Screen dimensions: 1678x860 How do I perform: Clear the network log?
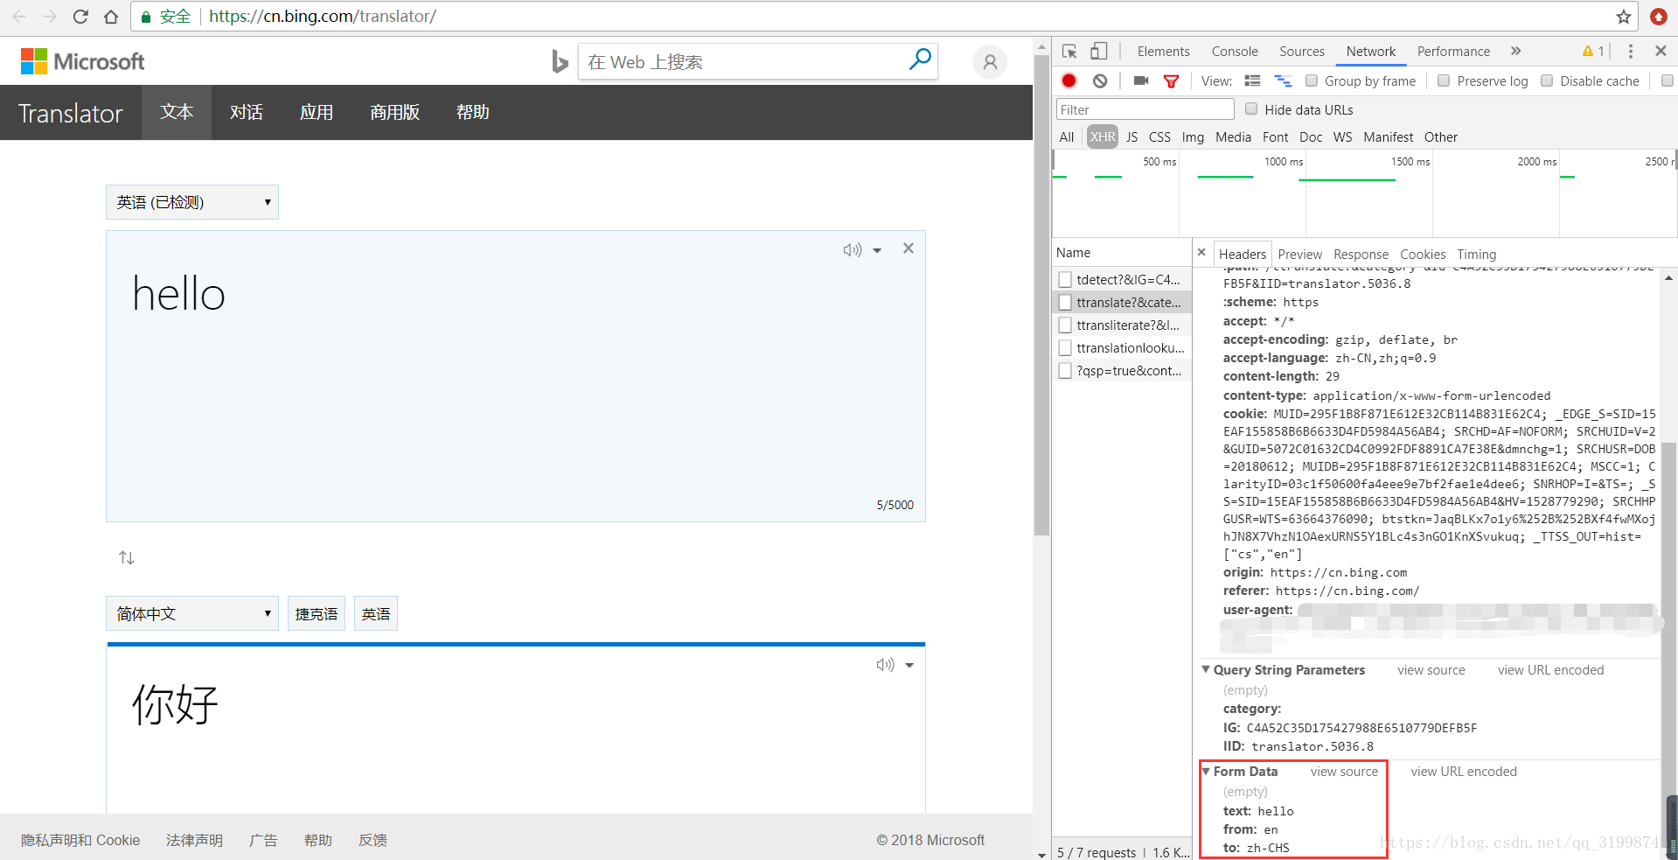click(1100, 80)
